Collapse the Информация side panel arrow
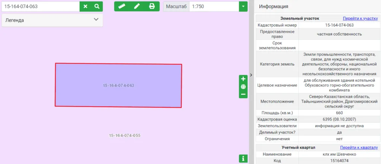Image resolution: width=381 pixels, height=164 pixels. click(x=251, y=75)
